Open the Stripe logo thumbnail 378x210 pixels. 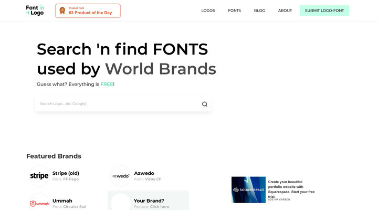tap(39, 176)
